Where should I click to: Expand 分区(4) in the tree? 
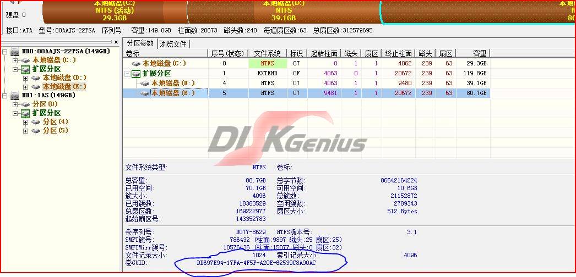25,122
